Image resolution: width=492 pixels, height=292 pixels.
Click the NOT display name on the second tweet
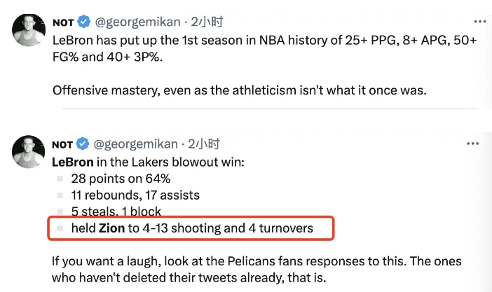(x=62, y=144)
